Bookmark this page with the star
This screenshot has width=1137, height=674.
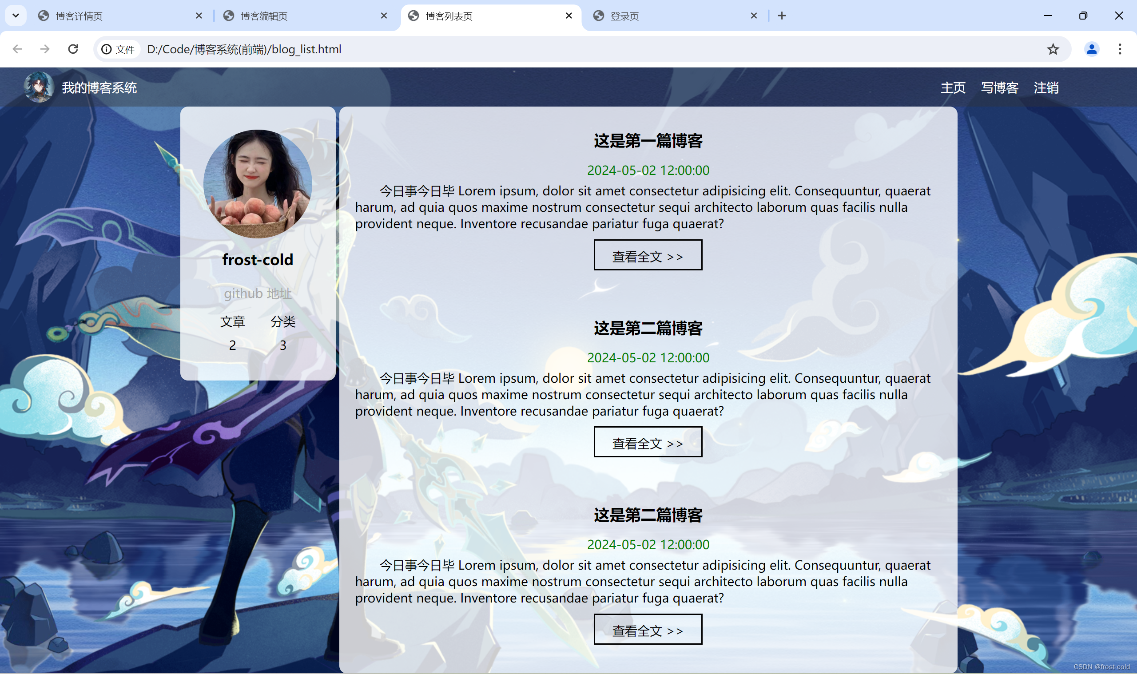pyautogui.click(x=1053, y=49)
